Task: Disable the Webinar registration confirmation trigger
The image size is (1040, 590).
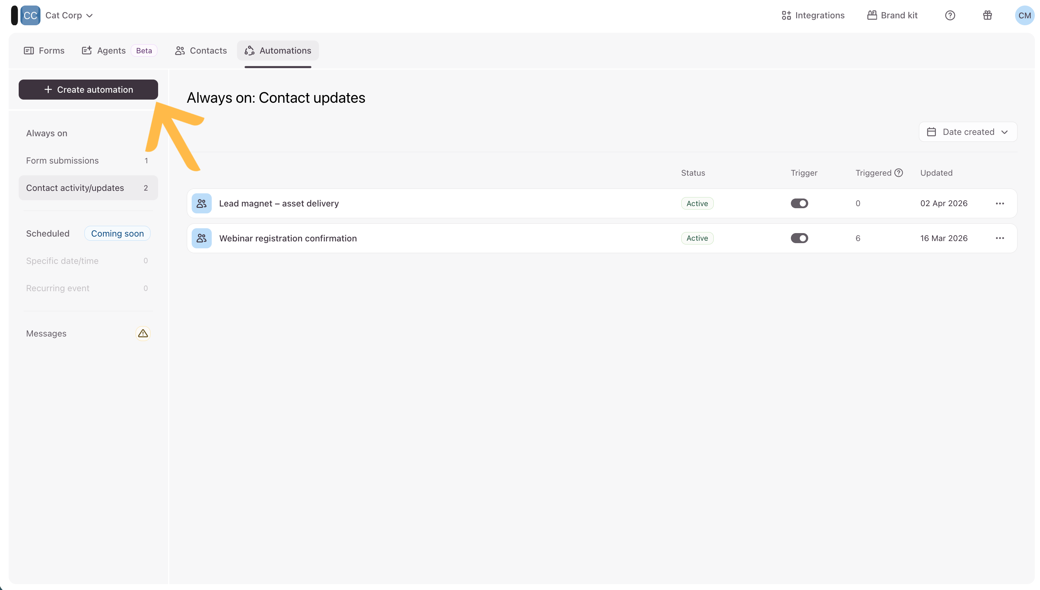Action: [799, 238]
